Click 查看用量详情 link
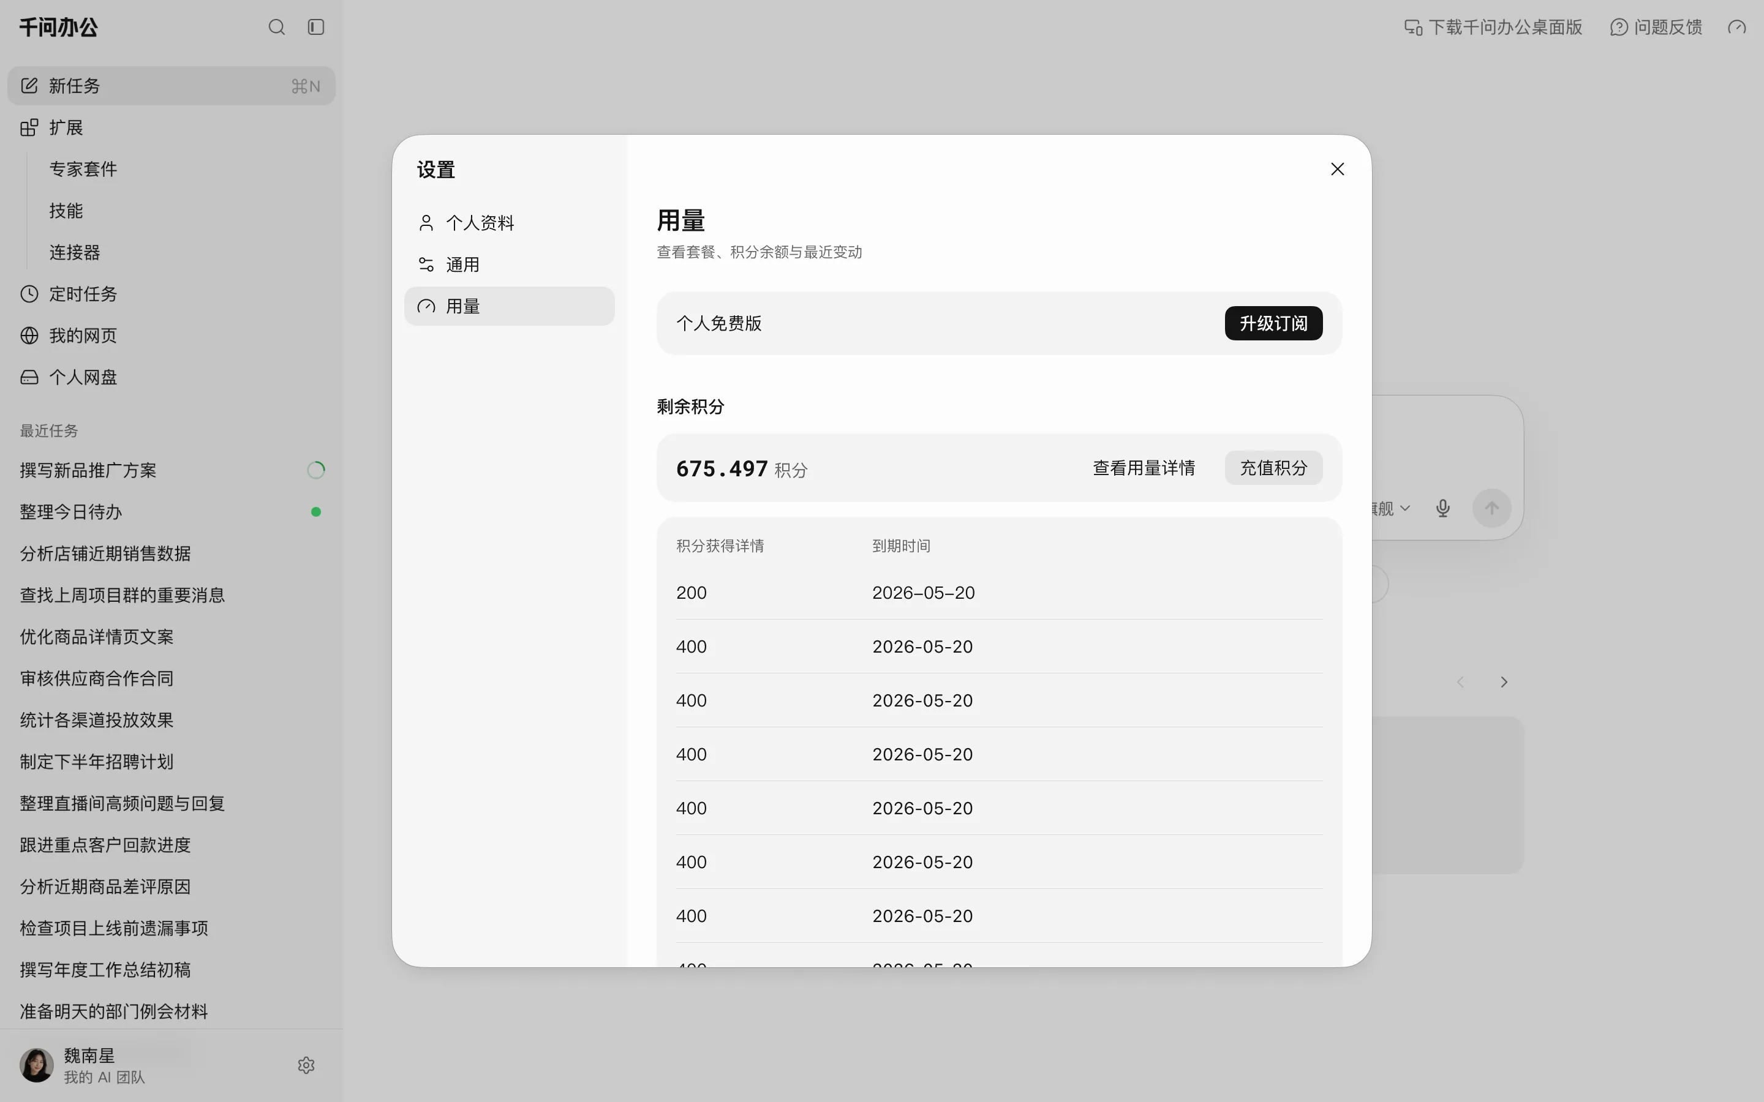This screenshot has width=1764, height=1102. (x=1144, y=468)
